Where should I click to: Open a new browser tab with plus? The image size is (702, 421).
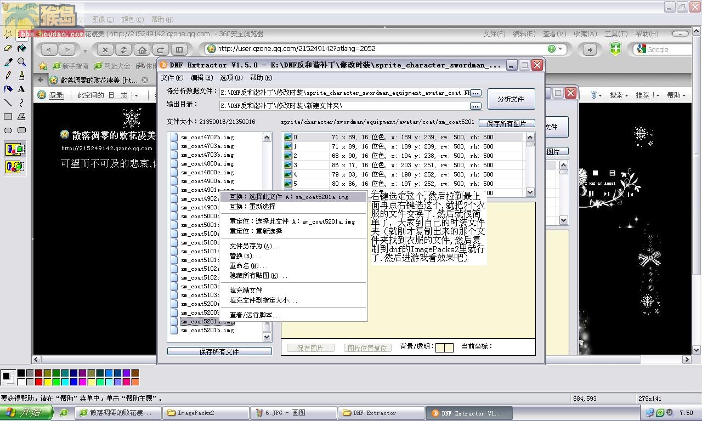(x=40, y=80)
